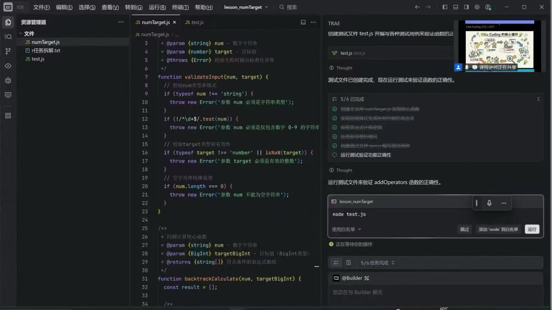The width and height of the screenshot is (552, 310).
Task: Switch to the test.js editor tab
Action: (x=194, y=22)
